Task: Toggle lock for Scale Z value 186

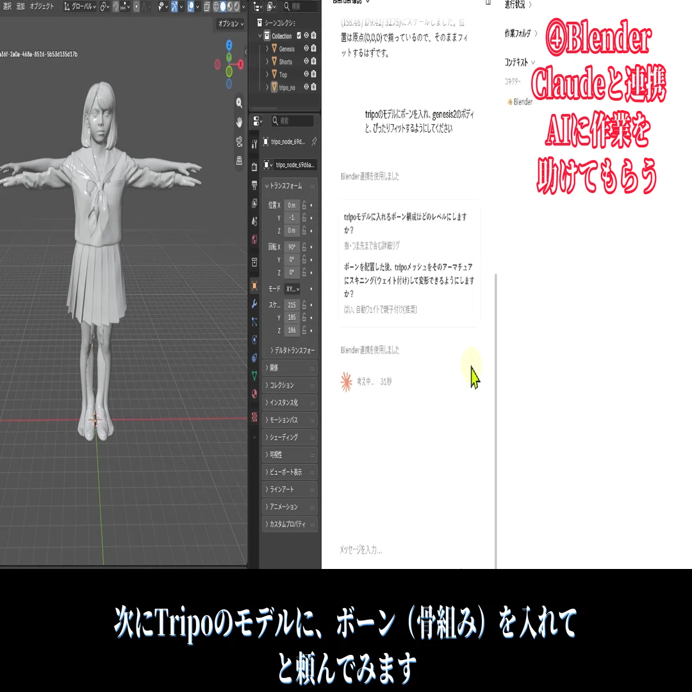Action: (304, 330)
